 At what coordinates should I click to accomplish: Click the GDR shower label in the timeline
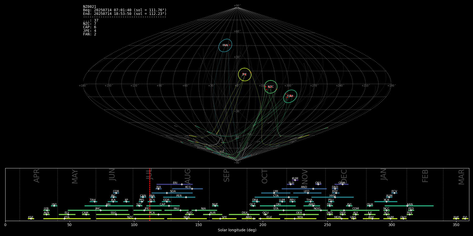click(166, 200)
